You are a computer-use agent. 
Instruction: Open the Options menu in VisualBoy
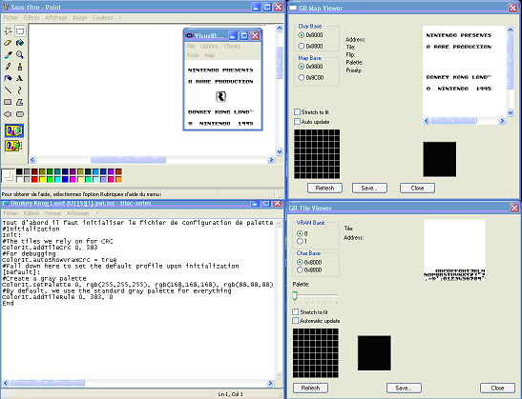click(209, 46)
